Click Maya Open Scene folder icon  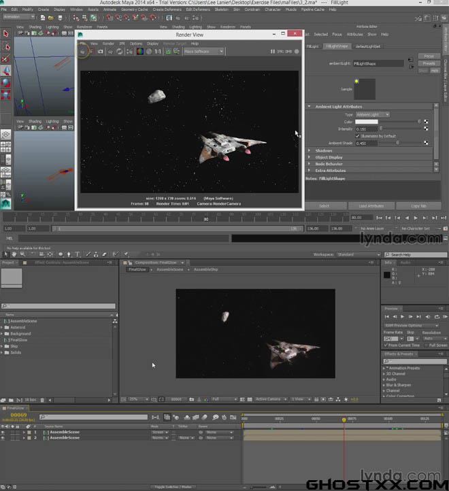[x=51, y=18]
